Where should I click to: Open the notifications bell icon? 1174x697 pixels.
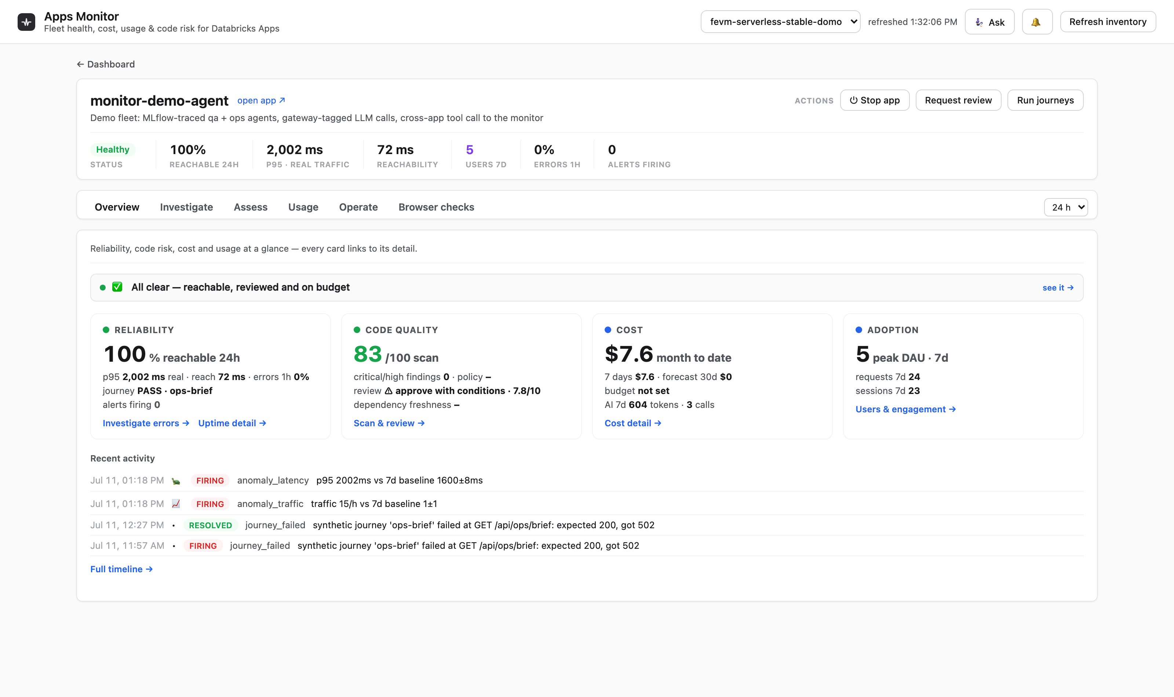tap(1037, 22)
